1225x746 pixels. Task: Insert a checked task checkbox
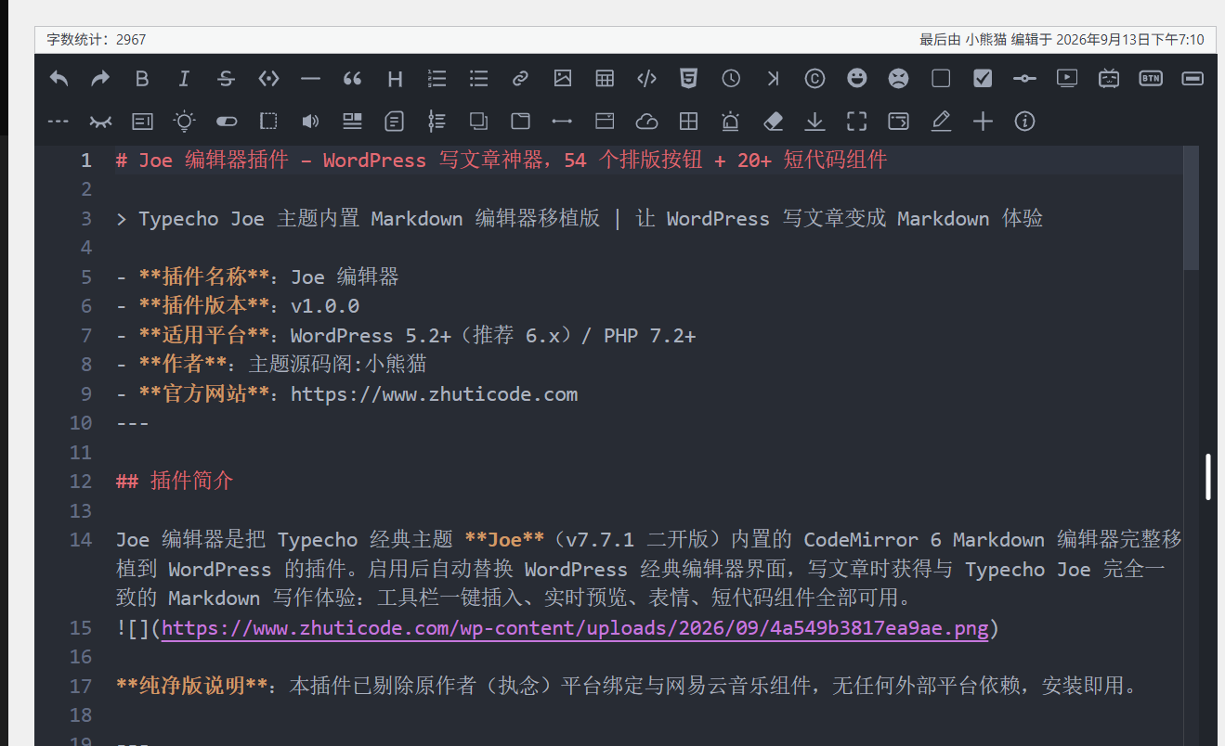pos(983,79)
